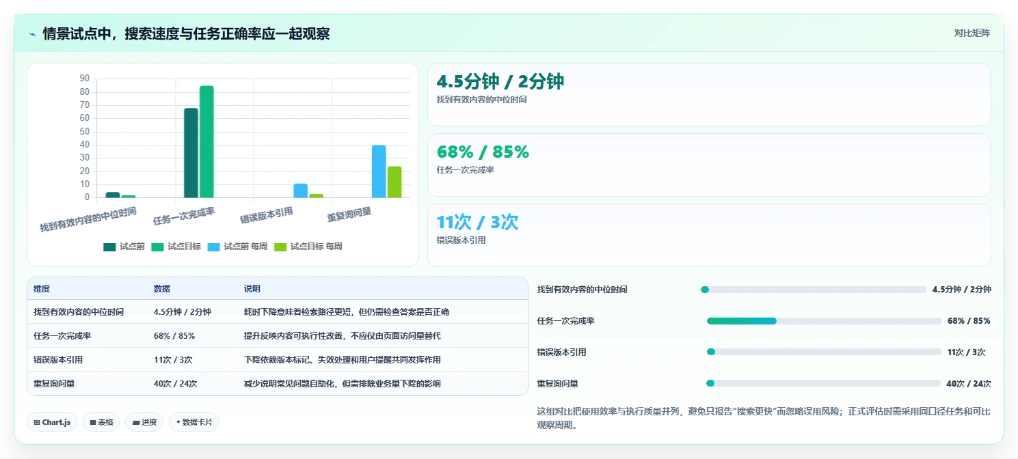
Task: Click the 错误版本引用 axis label in chart
Action: [267, 216]
